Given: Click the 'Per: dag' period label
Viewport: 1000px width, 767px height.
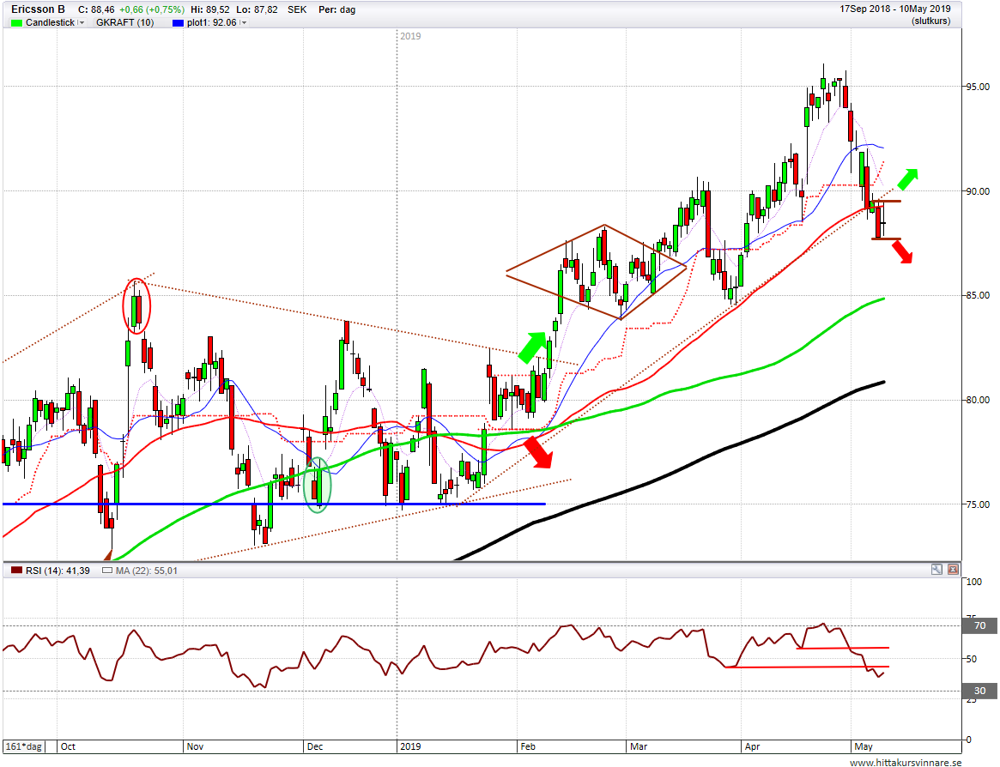Looking at the screenshot, I should tap(336, 9).
